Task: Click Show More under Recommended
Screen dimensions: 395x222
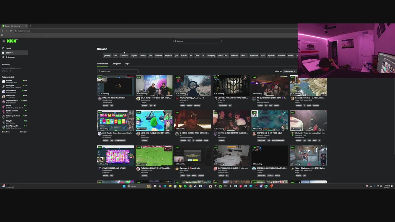Action: [6, 132]
